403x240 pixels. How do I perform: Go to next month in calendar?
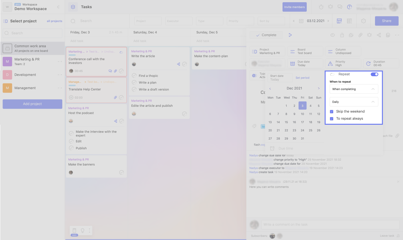coord(319,89)
